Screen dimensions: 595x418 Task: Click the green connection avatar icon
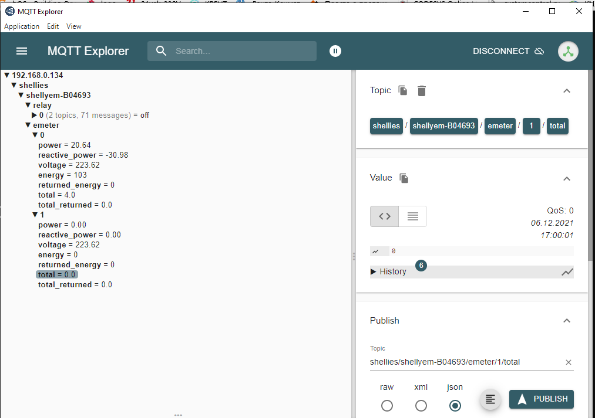pos(567,51)
